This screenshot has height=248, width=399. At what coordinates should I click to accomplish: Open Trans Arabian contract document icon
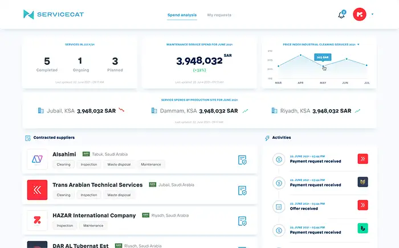[x=242, y=191]
